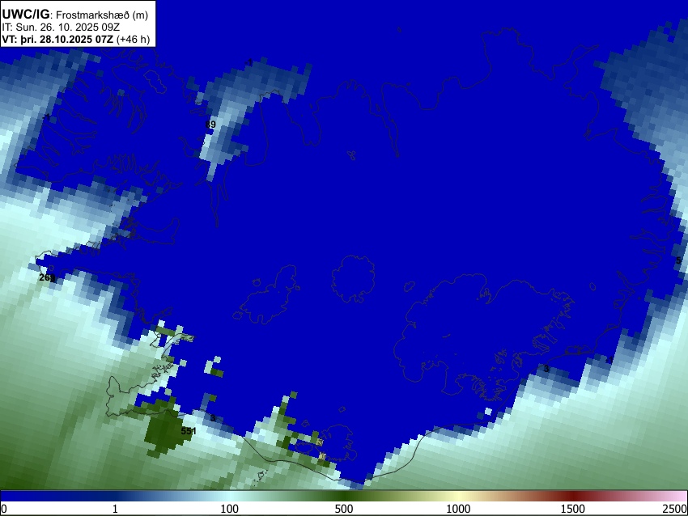
Task: Click the valid time "VT: þri. 28.10.2025 07Z"
Action: (x=57, y=40)
